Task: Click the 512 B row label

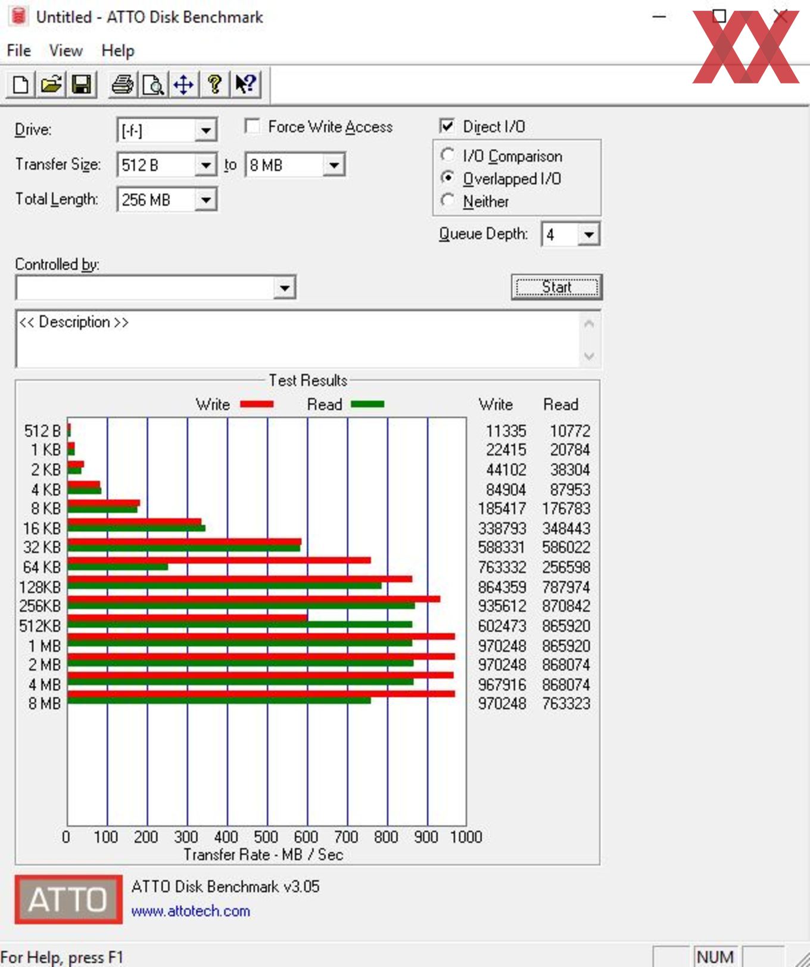Action: coord(42,430)
